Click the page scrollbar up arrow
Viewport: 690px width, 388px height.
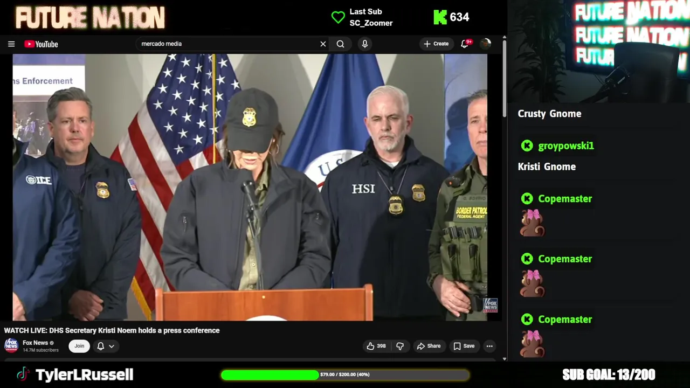tap(504, 38)
